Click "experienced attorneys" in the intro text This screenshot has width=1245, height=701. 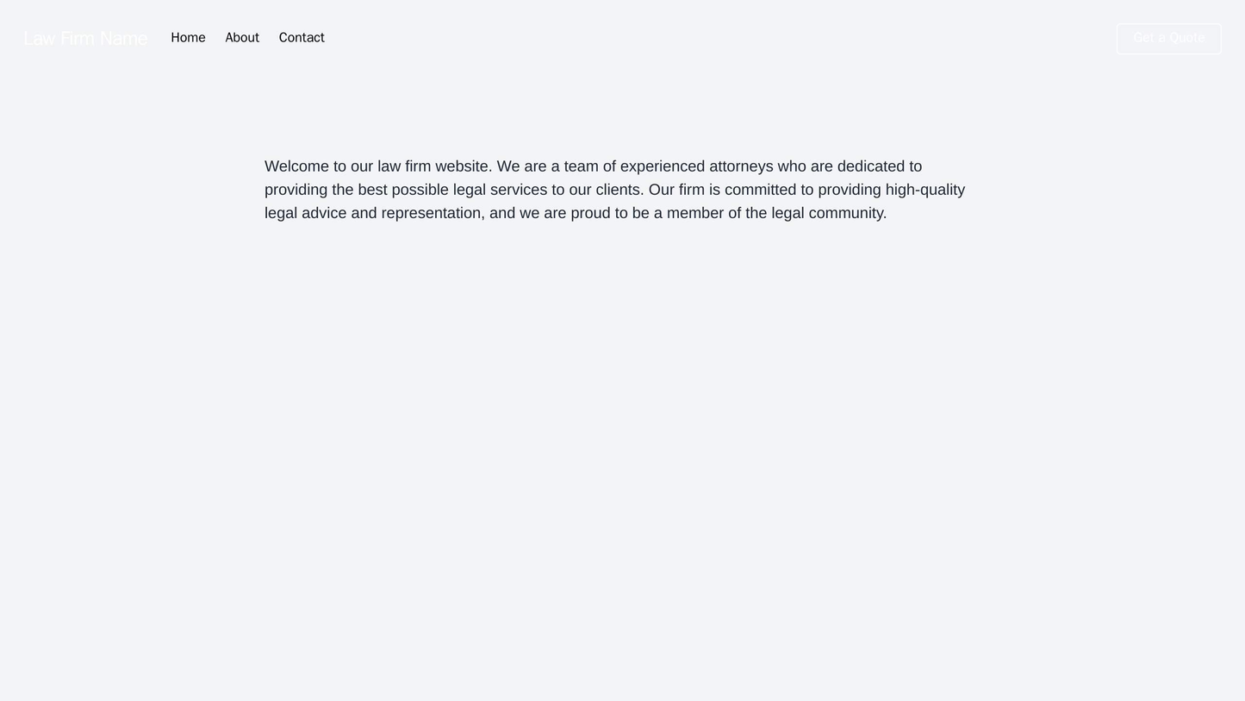696,166
